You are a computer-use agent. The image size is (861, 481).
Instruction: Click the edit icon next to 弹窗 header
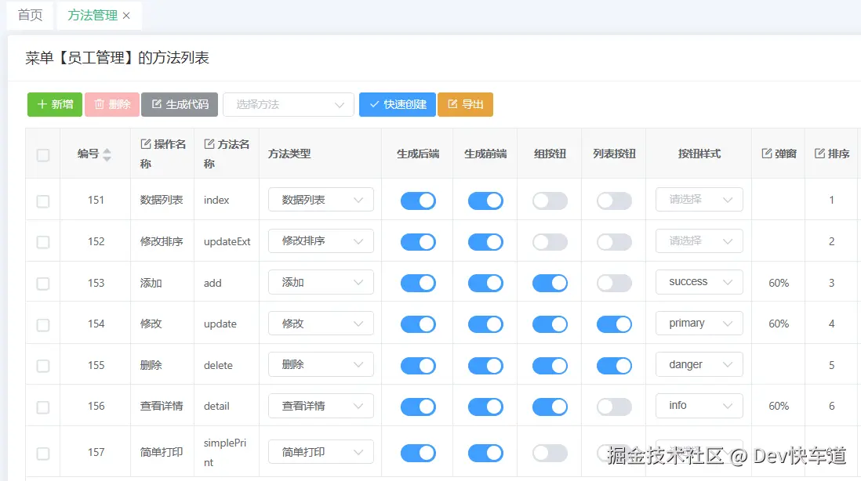pos(767,154)
